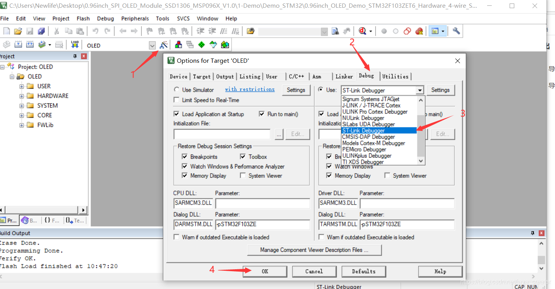Screen dimensions: 555x289
Task: Click the Manage Project Items colored blocks icon
Action: (178, 45)
